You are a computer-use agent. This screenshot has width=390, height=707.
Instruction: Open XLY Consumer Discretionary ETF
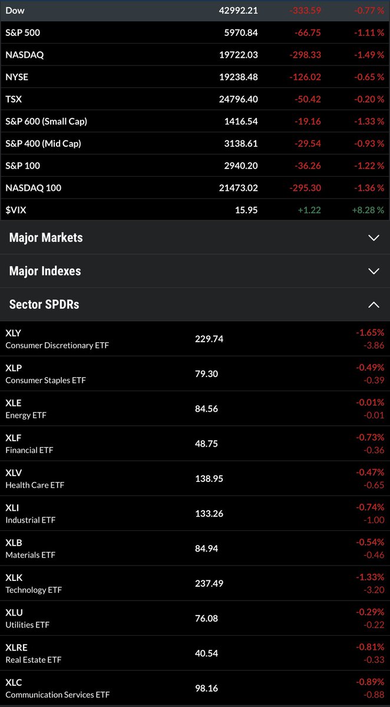195,339
